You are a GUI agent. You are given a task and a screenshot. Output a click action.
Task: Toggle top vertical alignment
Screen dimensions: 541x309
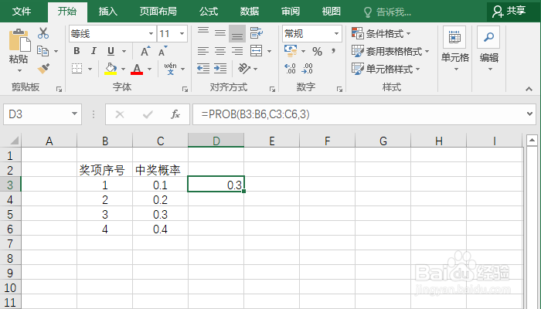(203, 33)
